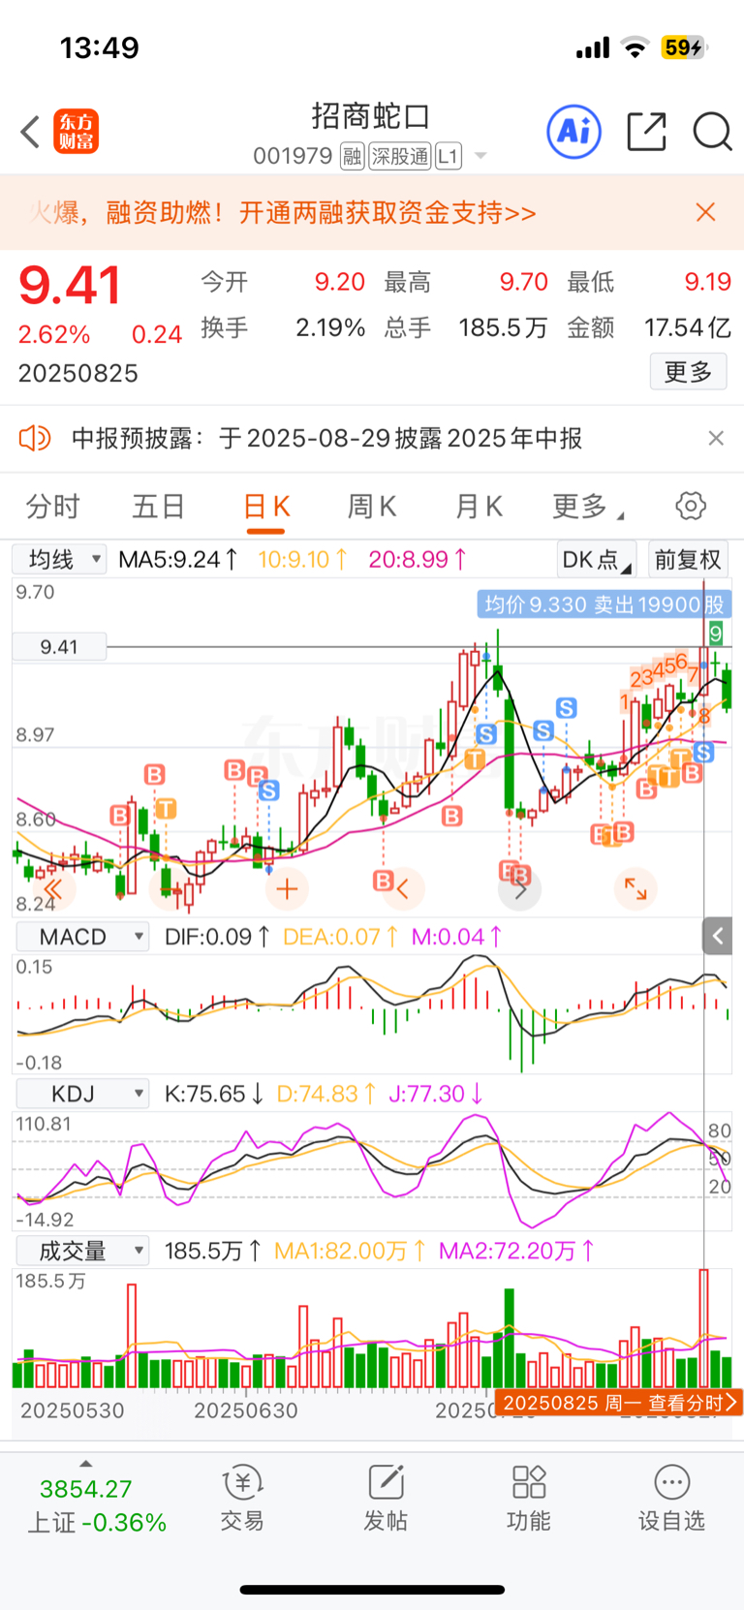Tap the DIF:0.09 value
Viewport: 744px width, 1611px height.
(x=217, y=937)
